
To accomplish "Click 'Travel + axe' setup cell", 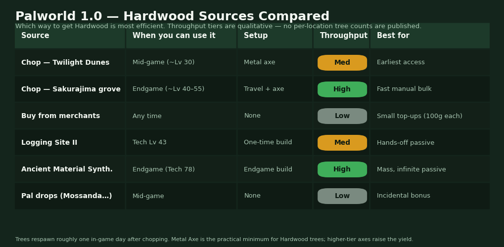I will pos(275,89).
